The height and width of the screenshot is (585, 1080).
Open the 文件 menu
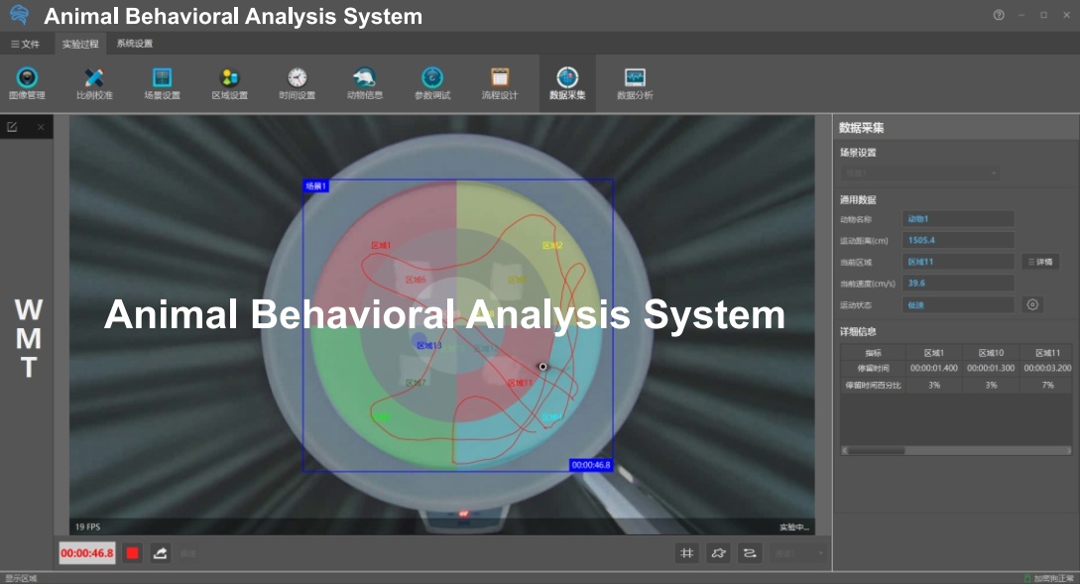[25, 44]
